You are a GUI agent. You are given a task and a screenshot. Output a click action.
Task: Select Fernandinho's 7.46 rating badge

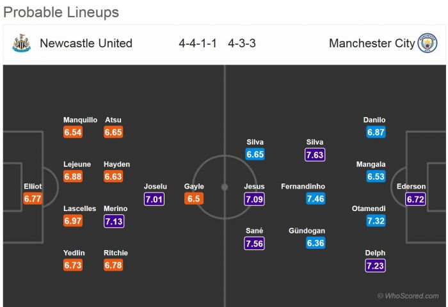tap(315, 199)
